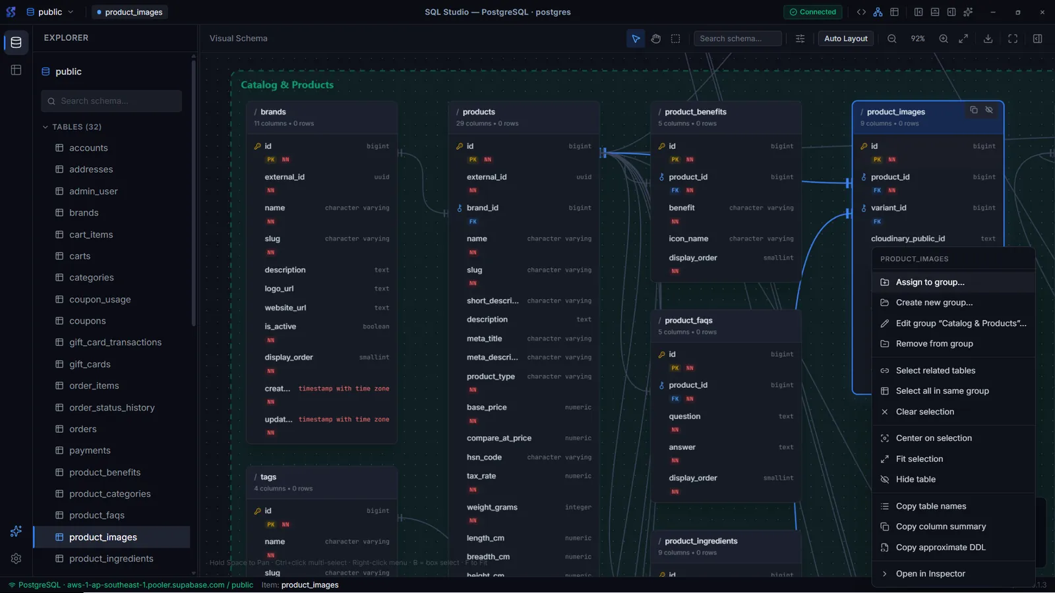This screenshot has height=593, width=1055.
Task: Choose the box selection tool
Action: 675,39
